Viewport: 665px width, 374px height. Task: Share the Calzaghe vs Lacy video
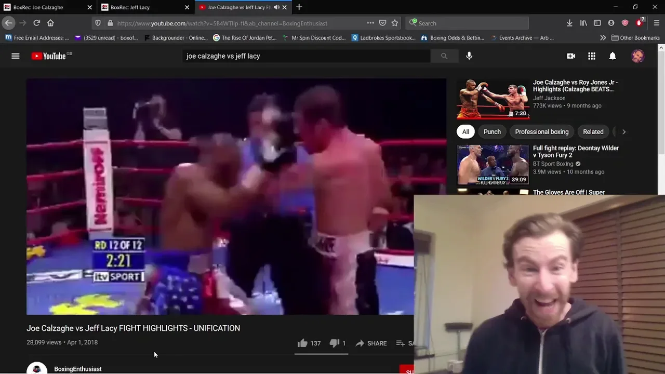click(x=371, y=343)
